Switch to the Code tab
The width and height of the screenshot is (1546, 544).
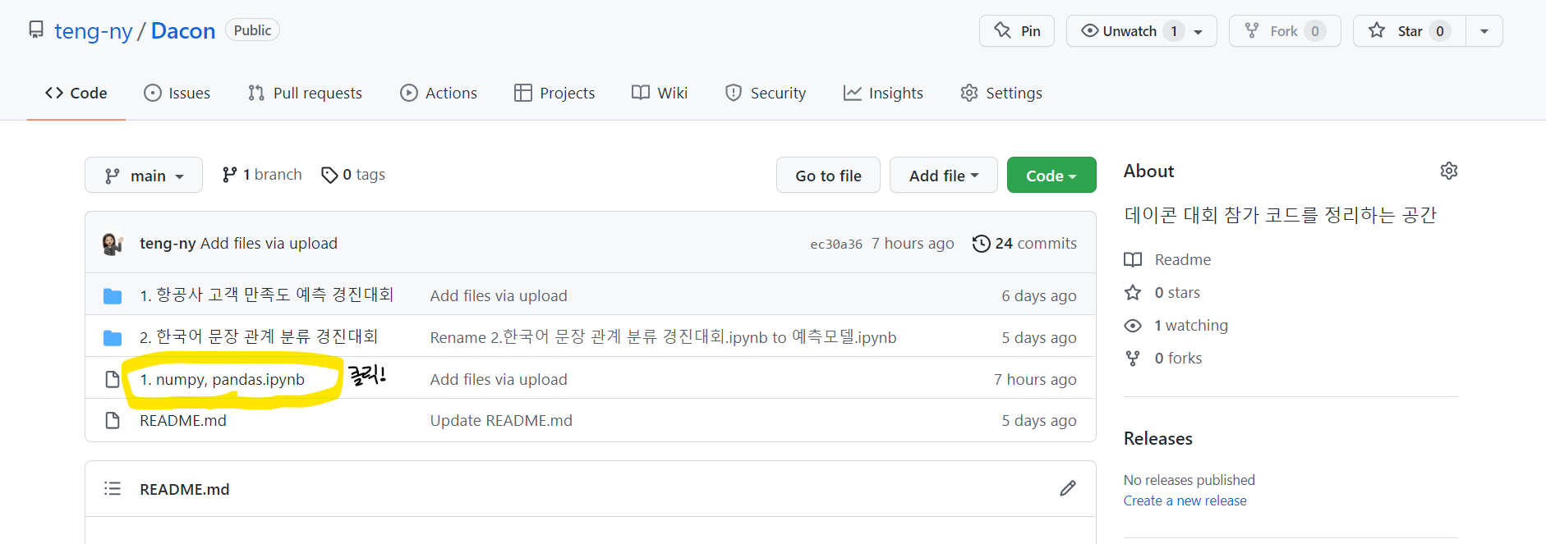click(x=76, y=94)
